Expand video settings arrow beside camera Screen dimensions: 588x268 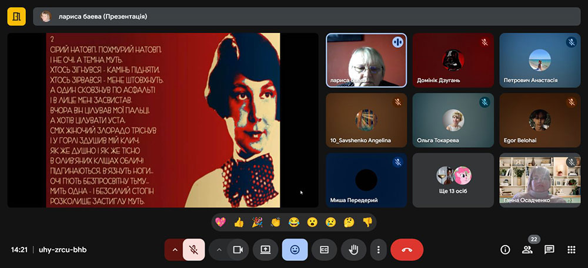pyautogui.click(x=219, y=249)
